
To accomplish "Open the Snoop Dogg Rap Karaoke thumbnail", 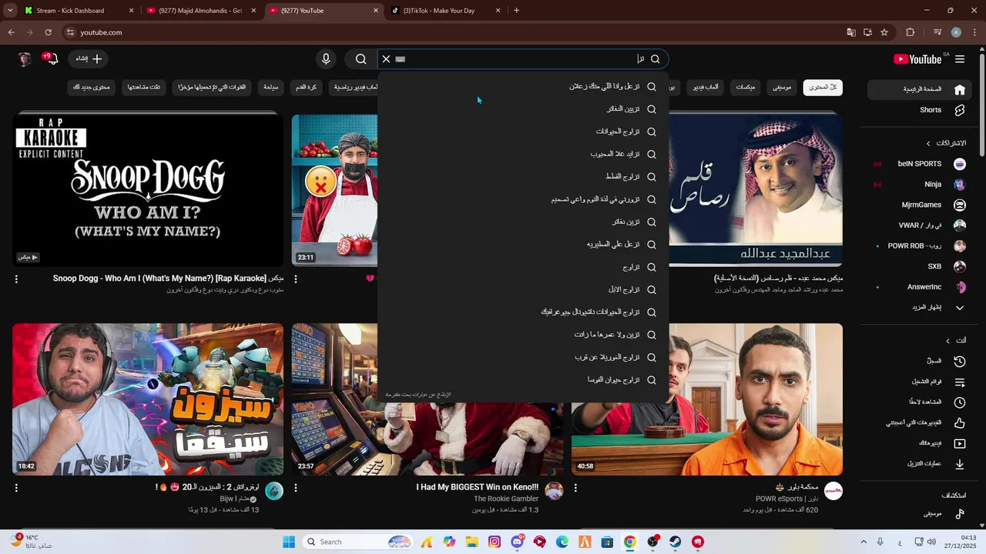I will click(148, 189).
